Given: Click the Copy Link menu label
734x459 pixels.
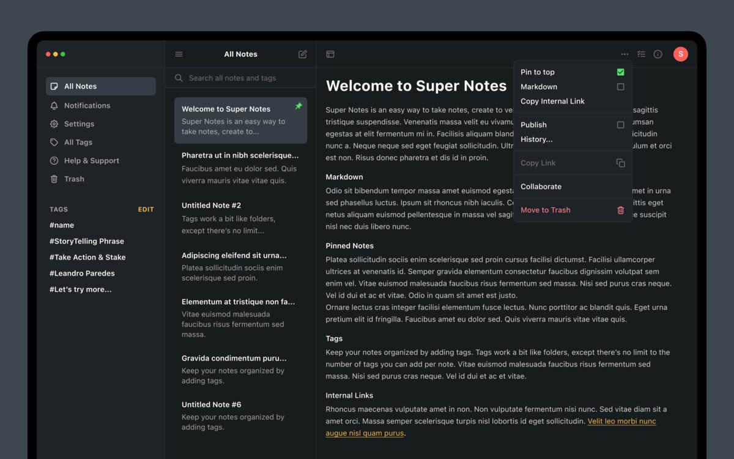Looking at the screenshot, I should click(x=538, y=163).
